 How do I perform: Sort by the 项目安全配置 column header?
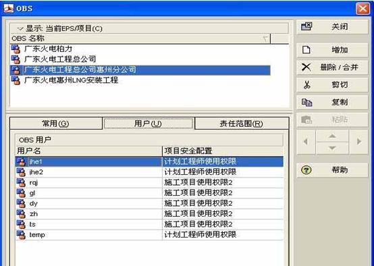pos(223,151)
